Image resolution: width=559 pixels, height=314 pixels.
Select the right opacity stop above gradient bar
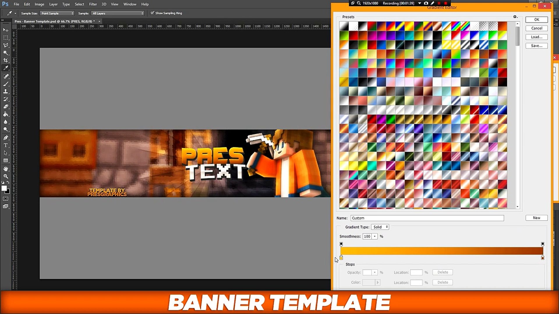coord(542,244)
